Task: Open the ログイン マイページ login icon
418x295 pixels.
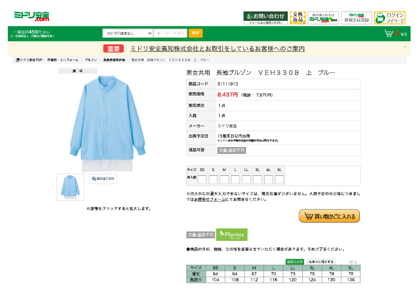Action: point(390,18)
